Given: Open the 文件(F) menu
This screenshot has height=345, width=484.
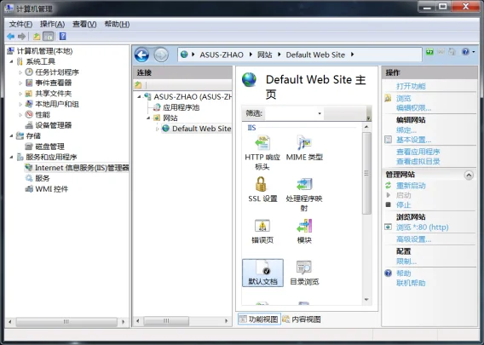Looking at the screenshot, I should [20, 24].
